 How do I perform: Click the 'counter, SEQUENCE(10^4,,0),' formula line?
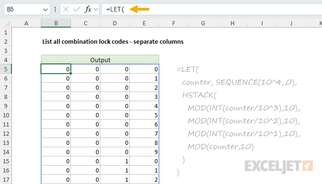[x=240, y=82]
